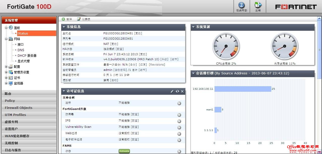Open the 设置用户 menu section
The image size is (322, 154).
[29, 129]
